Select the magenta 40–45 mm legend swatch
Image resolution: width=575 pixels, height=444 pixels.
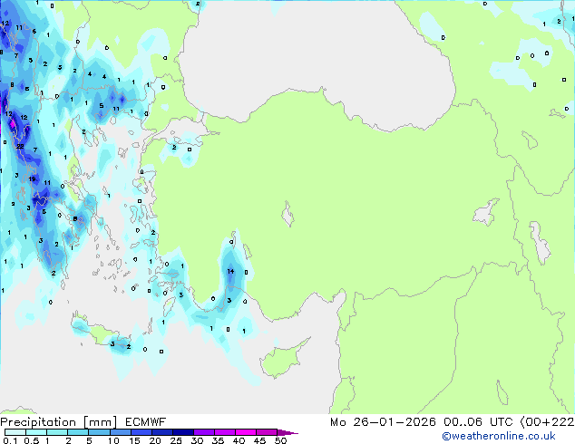pyautogui.click(x=246, y=432)
